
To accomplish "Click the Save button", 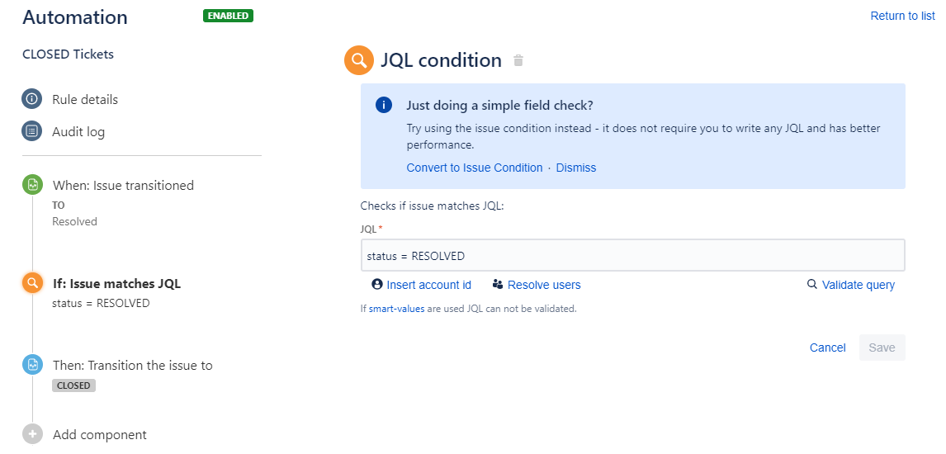I will pyautogui.click(x=882, y=348).
